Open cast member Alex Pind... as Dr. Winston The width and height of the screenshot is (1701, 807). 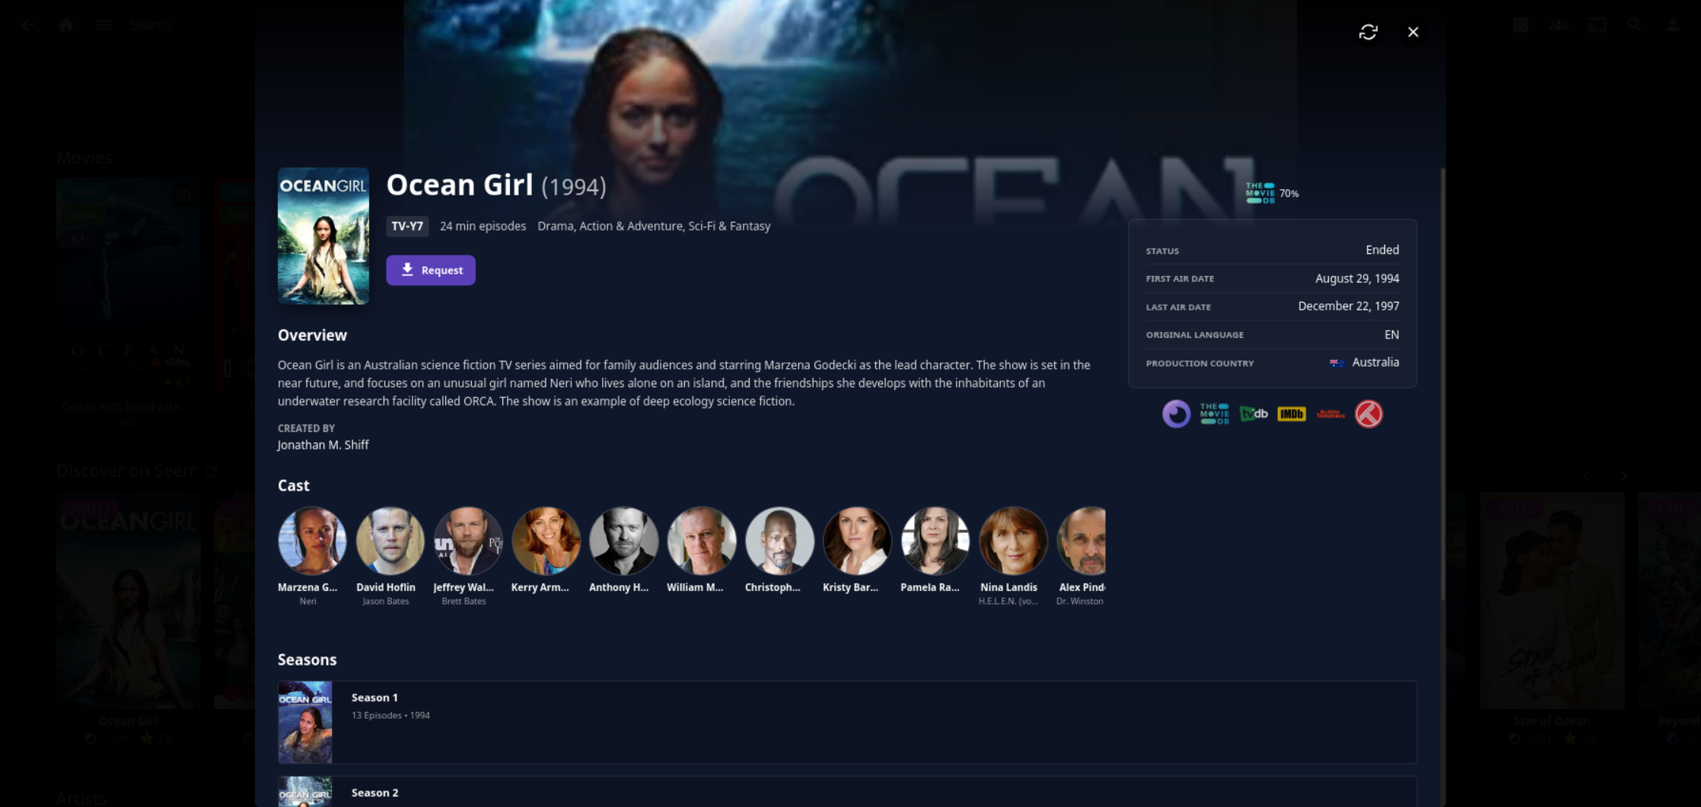pos(1081,541)
